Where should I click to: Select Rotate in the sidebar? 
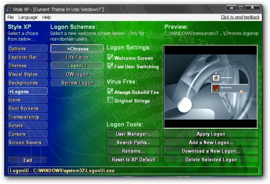click(28, 126)
